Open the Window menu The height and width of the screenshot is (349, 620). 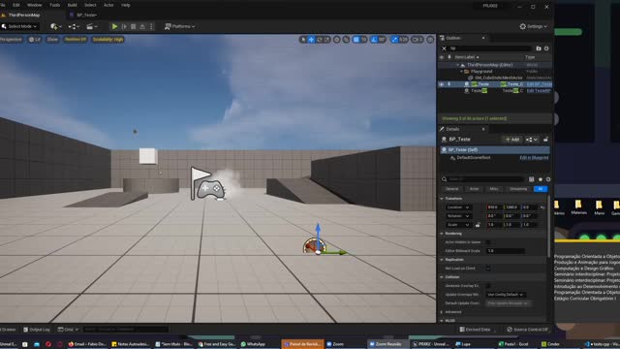[35, 5]
